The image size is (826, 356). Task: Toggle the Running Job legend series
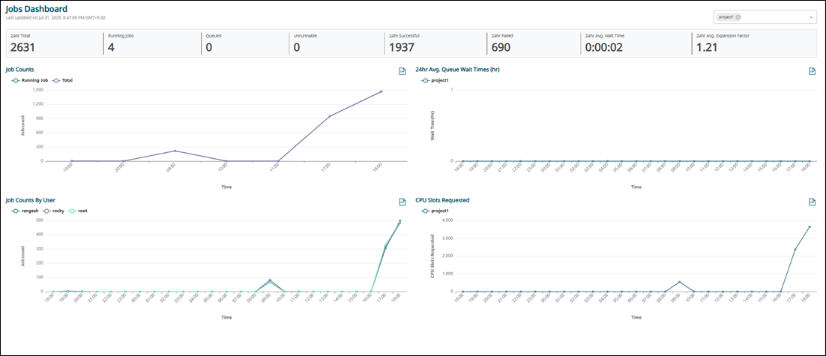click(31, 79)
